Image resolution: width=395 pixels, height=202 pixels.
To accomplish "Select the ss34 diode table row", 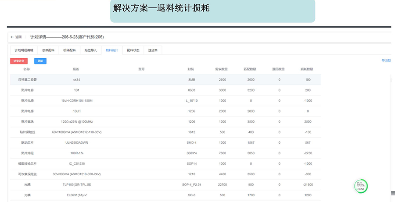I will tap(76, 80).
